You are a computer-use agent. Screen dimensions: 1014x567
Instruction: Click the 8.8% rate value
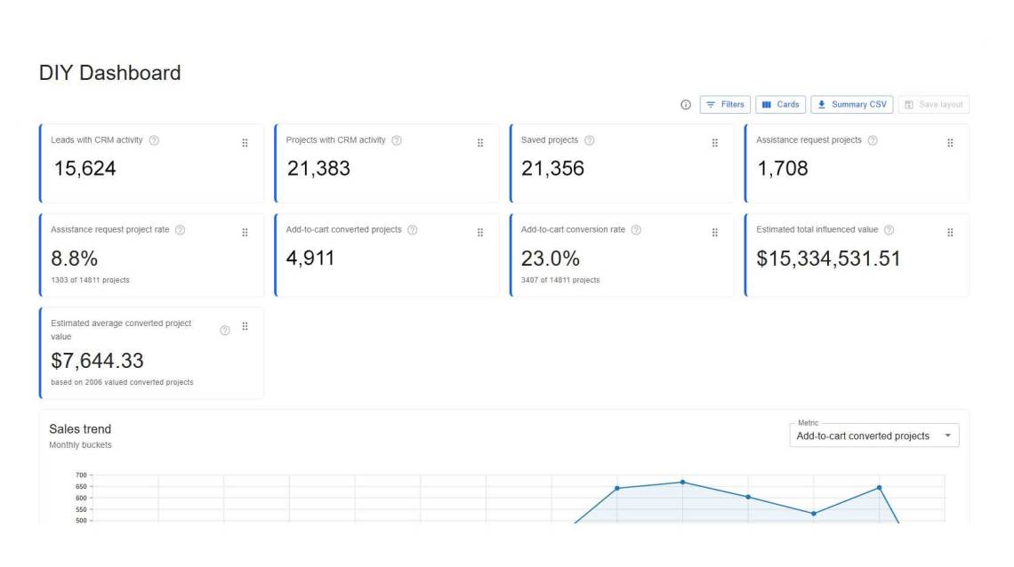(x=75, y=259)
